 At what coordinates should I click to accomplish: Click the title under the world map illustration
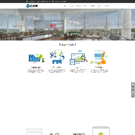tap(36, 67)
